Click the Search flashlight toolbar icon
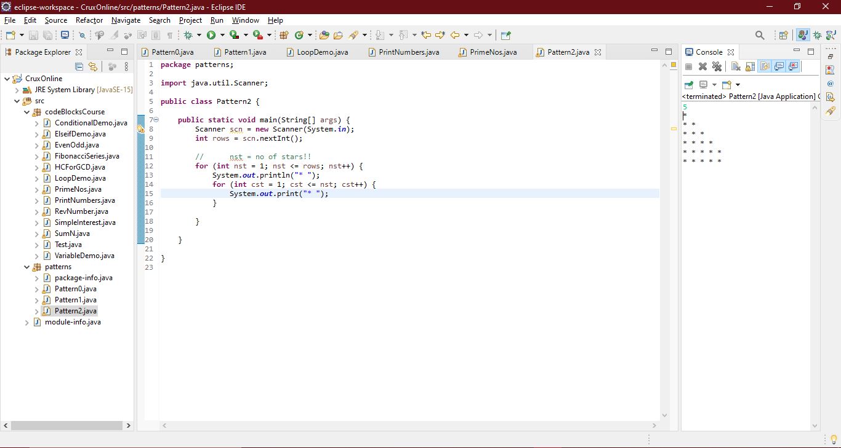841x448 pixels. click(x=354, y=35)
